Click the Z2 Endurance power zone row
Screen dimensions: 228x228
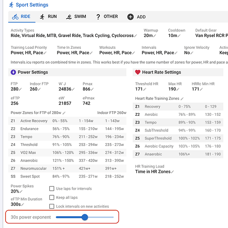pos(67,129)
